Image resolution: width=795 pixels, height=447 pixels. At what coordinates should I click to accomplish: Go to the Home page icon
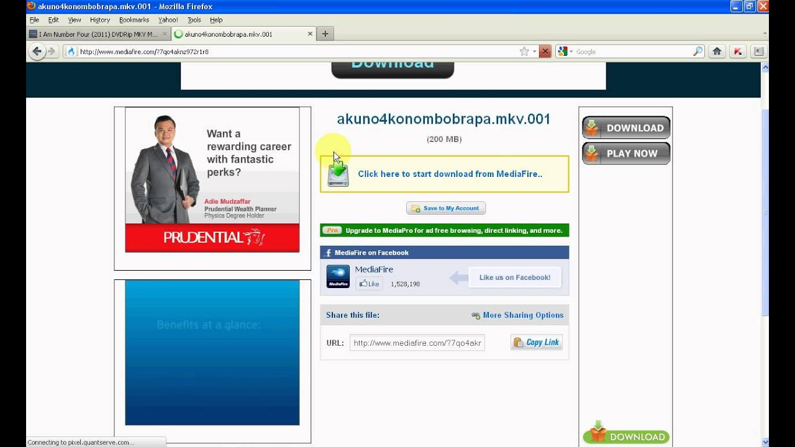pos(717,52)
